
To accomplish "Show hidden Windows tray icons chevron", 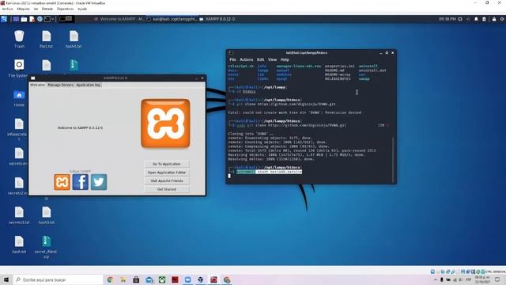I will click(436, 279).
